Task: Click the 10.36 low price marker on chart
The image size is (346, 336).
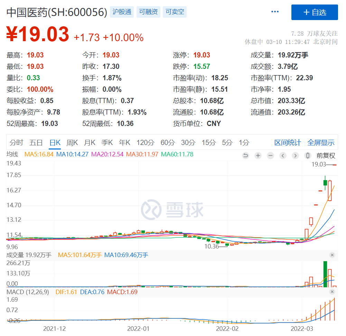Action: pos(212,246)
